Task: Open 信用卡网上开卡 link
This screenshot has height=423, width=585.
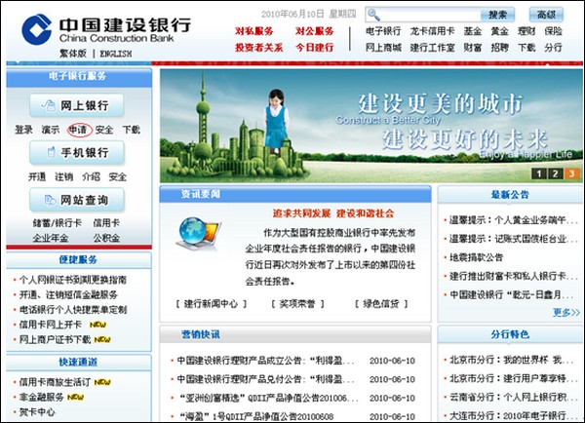Action: click(x=52, y=325)
